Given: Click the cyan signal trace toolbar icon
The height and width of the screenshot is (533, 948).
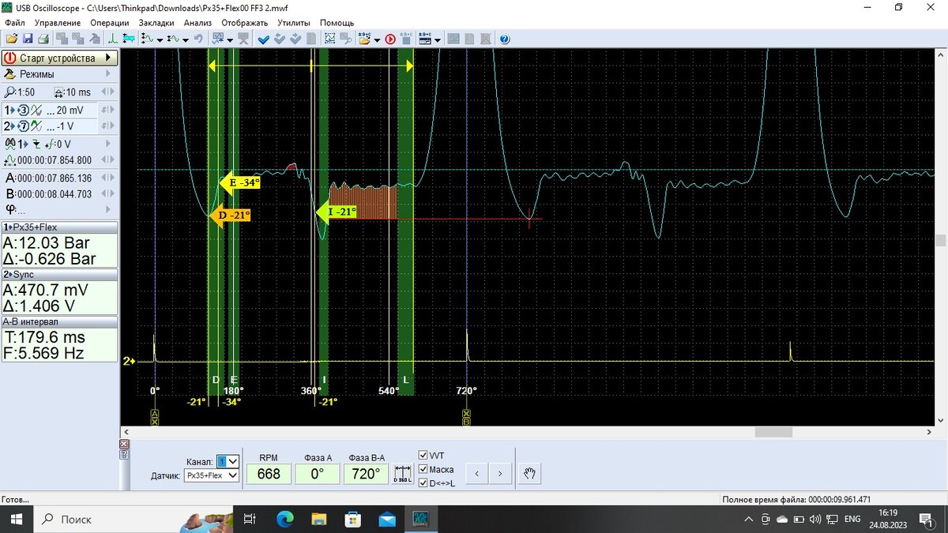Looking at the screenshot, I should pos(129,39).
